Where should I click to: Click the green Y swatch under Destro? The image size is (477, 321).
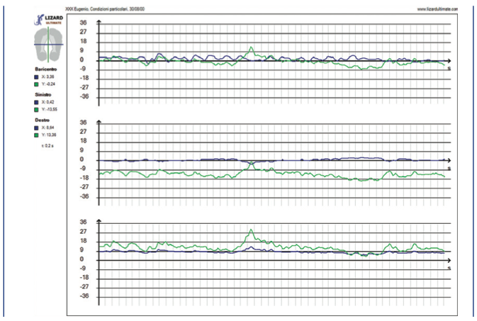tap(36, 134)
